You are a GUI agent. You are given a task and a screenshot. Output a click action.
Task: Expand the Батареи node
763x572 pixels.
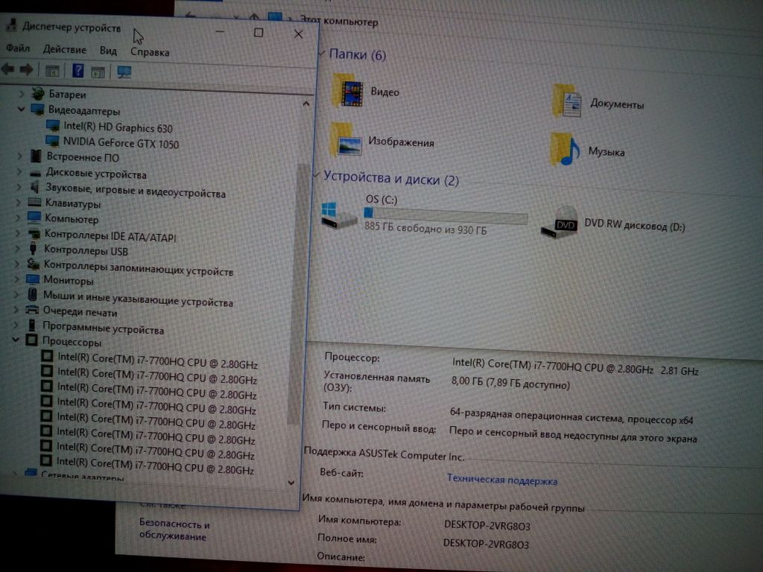click(22, 93)
